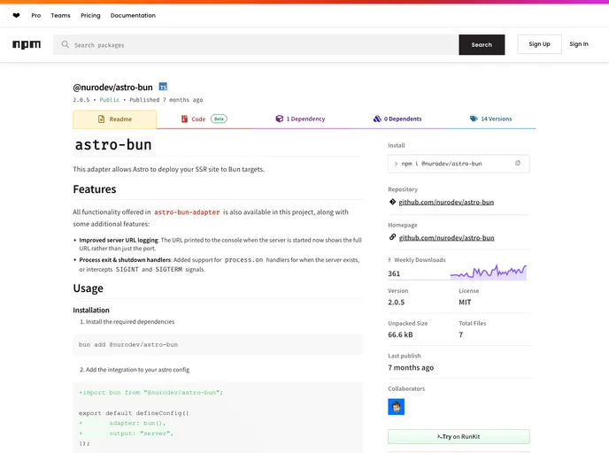Click the Usage heading

pos(89,288)
